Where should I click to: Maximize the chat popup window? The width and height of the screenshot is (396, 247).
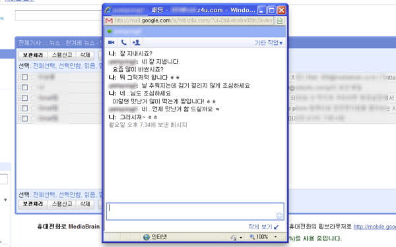click(x=271, y=11)
